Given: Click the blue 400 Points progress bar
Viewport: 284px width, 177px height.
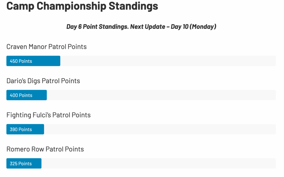Looking at the screenshot, I should click(27, 95).
